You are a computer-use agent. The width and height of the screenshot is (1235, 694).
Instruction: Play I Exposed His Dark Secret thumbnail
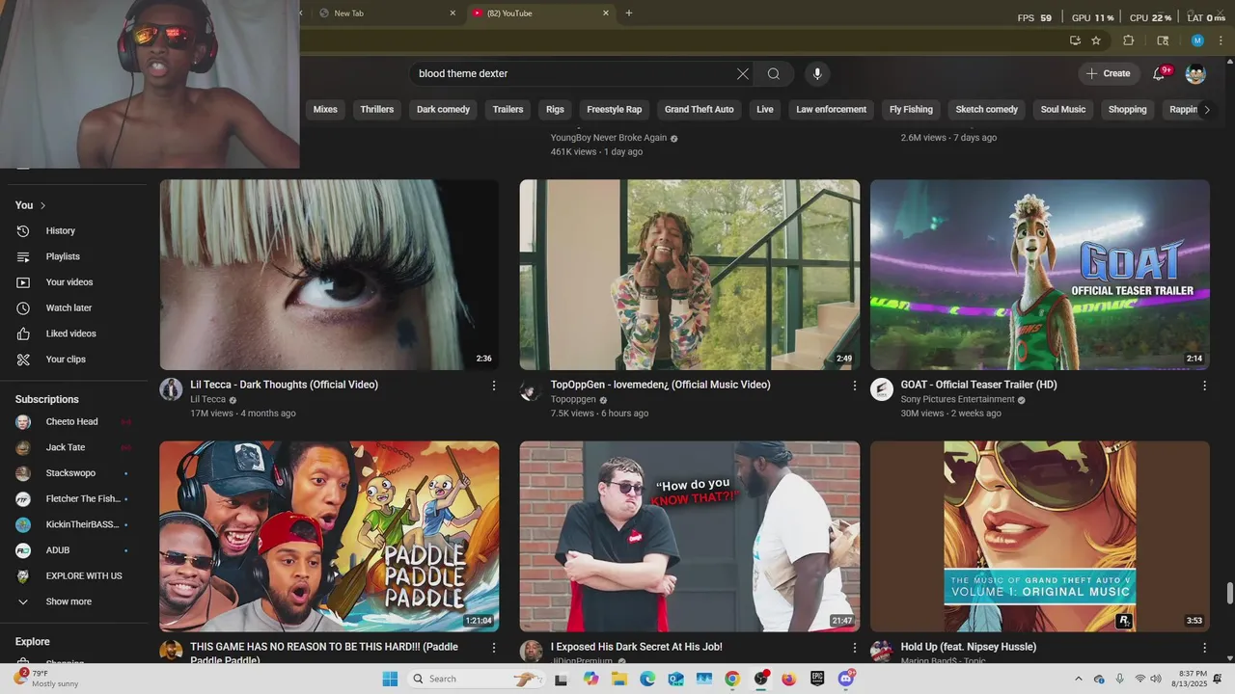point(690,537)
